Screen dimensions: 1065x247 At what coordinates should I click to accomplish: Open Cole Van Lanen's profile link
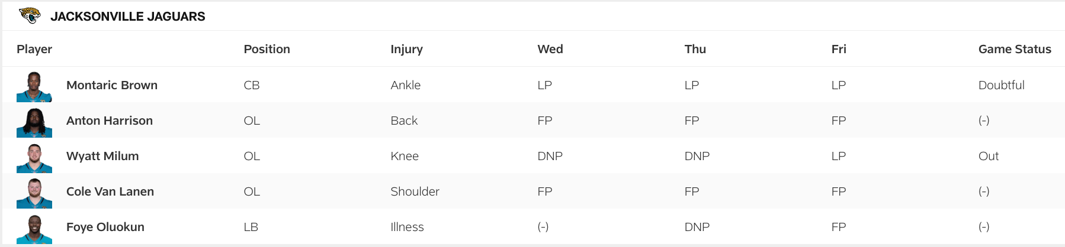110,191
